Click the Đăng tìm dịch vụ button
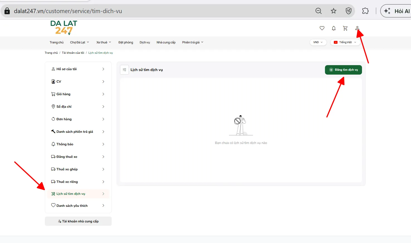 pos(343,70)
